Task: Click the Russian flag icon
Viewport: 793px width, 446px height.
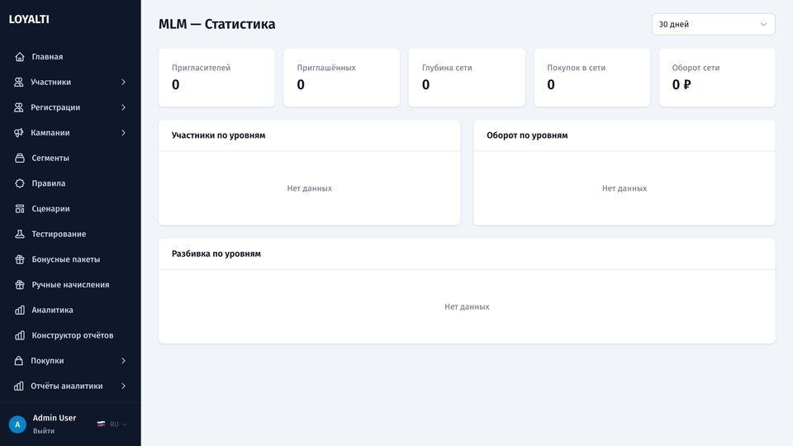Action: point(101,425)
